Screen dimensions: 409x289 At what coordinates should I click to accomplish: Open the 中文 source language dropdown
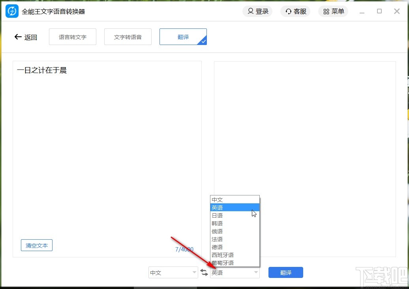point(173,272)
